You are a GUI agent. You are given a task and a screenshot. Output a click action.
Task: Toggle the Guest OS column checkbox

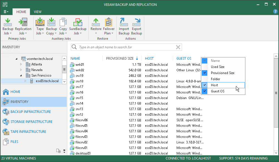tap(205, 91)
